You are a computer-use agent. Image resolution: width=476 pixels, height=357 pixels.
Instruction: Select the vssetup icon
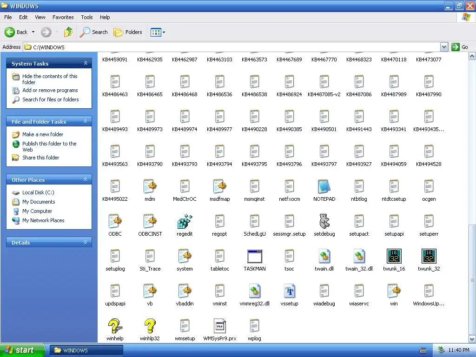[x=289, y=291]
